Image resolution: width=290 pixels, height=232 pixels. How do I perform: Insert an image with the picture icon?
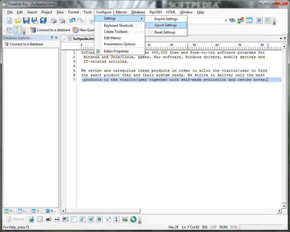tap(125, 219)
